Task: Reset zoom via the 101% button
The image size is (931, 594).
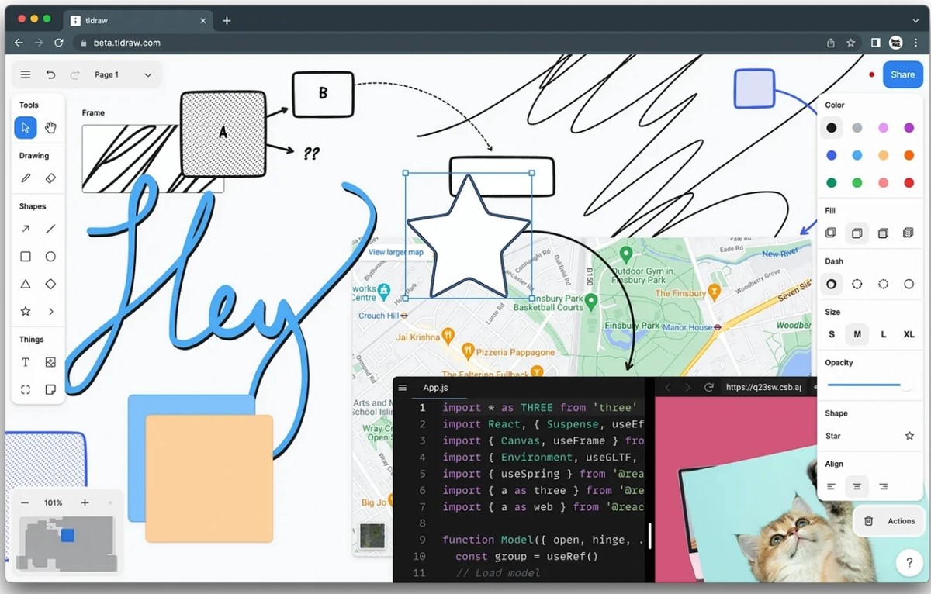Action: pos(54,502)
